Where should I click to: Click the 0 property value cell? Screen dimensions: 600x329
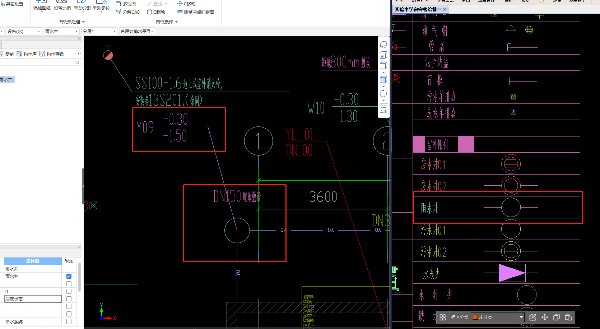(x=33, y=291)
